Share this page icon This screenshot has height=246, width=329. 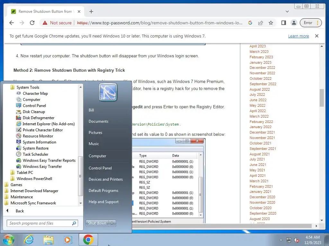(x=261, y=23)
